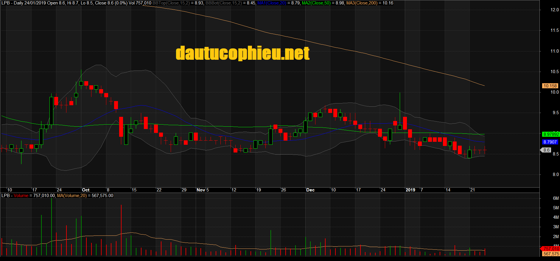Click the orange 10.158 MA200 price label
Viewport: 560px width, 261px height.
(550, 86)
